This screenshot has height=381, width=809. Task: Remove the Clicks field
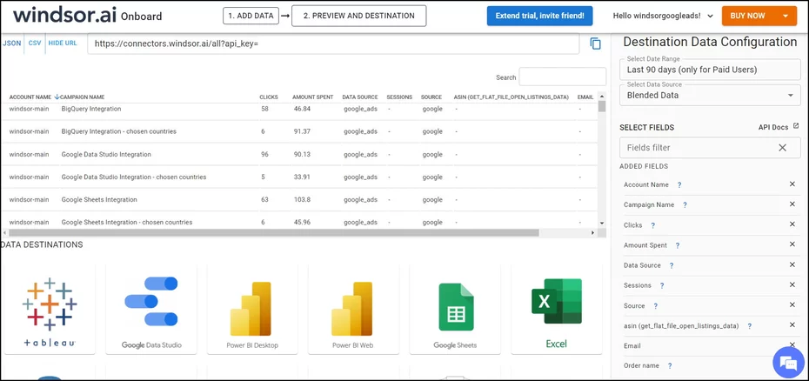pos(792,224)
